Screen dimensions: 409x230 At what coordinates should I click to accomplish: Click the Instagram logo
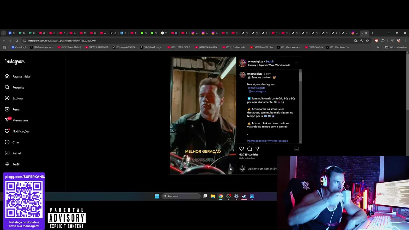click(x=15, y=62)
